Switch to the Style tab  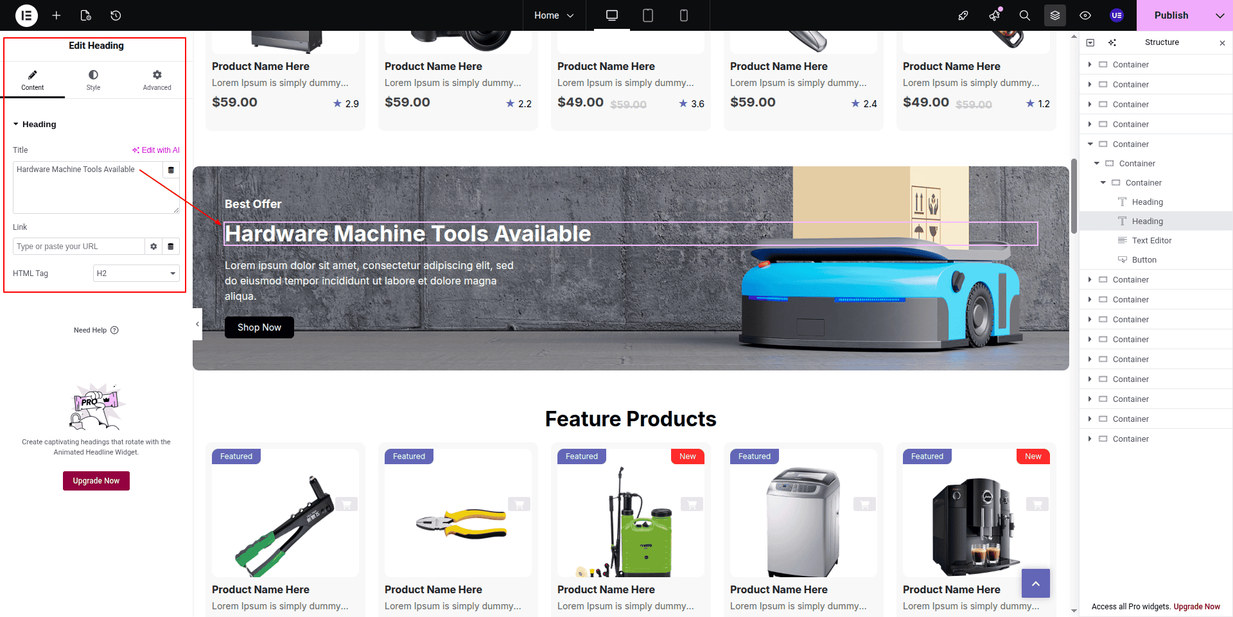point(93,80)
